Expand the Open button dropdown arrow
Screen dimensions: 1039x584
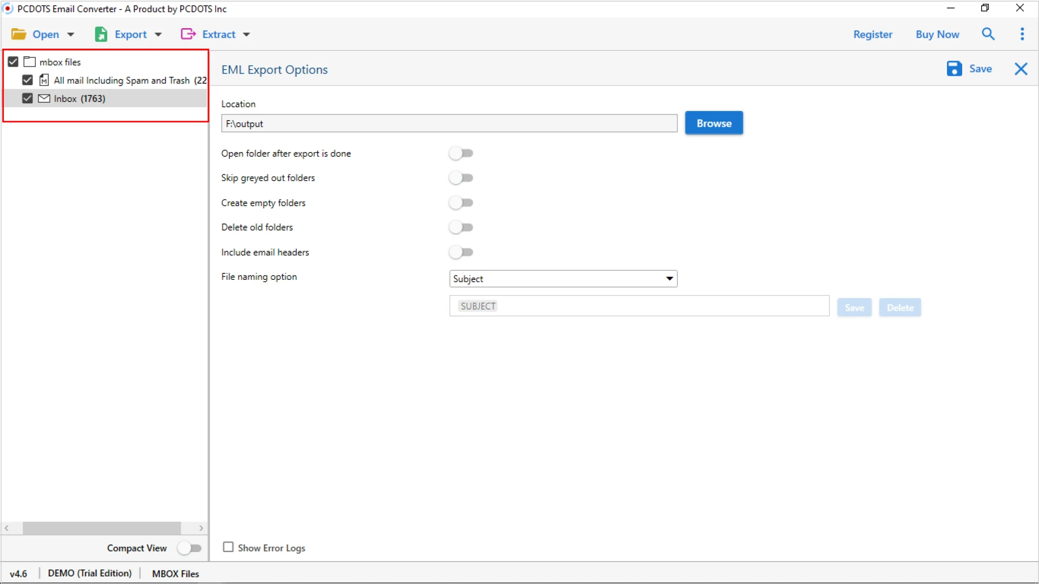tap(71, 34)
